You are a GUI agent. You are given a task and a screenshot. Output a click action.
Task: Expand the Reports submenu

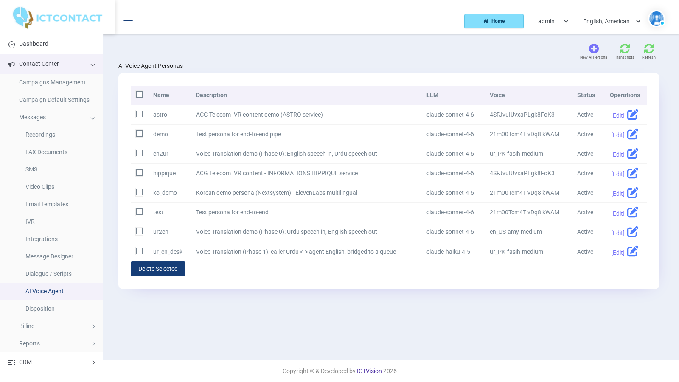(51, 343)
